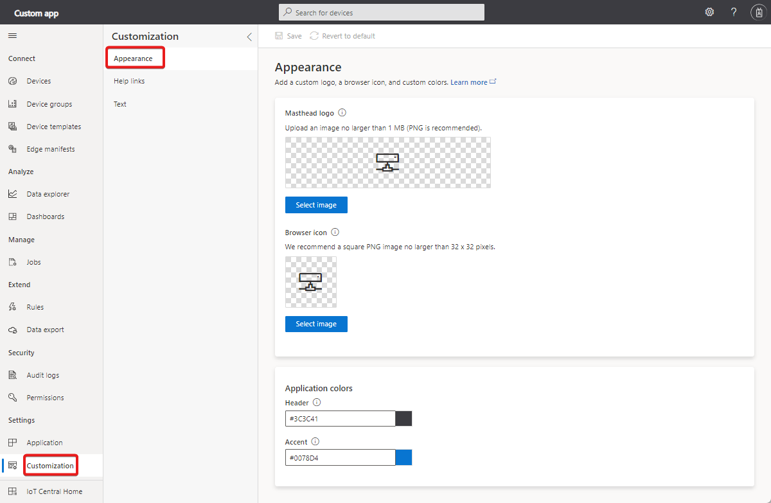Screen dimensions: 771x503
Task: Select the Dashboards icon
Action: click(13, 216)
